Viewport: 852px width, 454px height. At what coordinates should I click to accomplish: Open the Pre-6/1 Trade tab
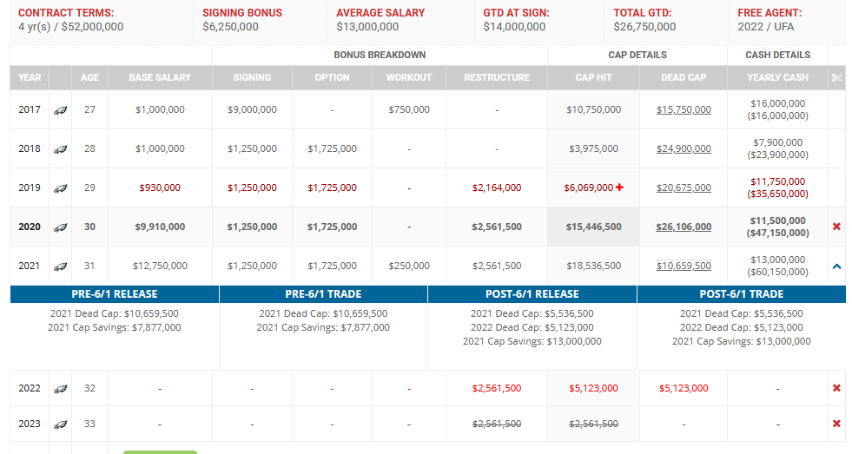tap(323, 294)
